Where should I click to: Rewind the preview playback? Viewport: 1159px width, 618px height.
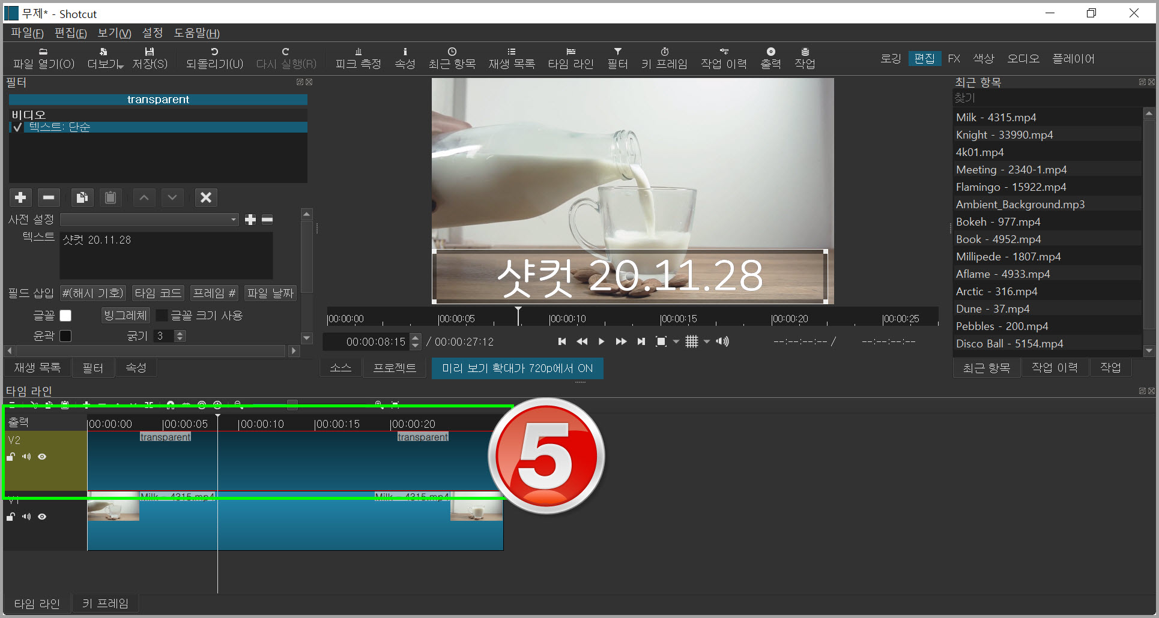click(x=582, y=341)
